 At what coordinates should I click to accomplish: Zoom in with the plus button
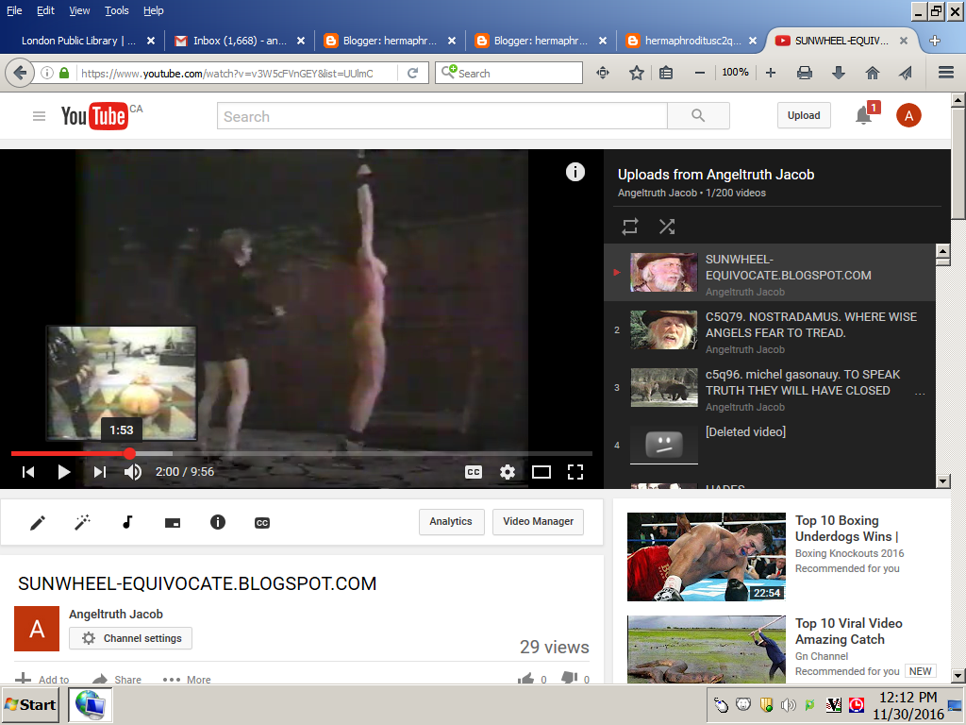click(770, 73)
